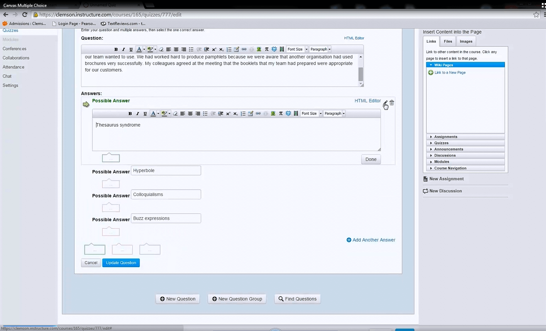Insert a link in the Question editor
The height and width of the screenshot is (331, 546).
click(244, 49)
